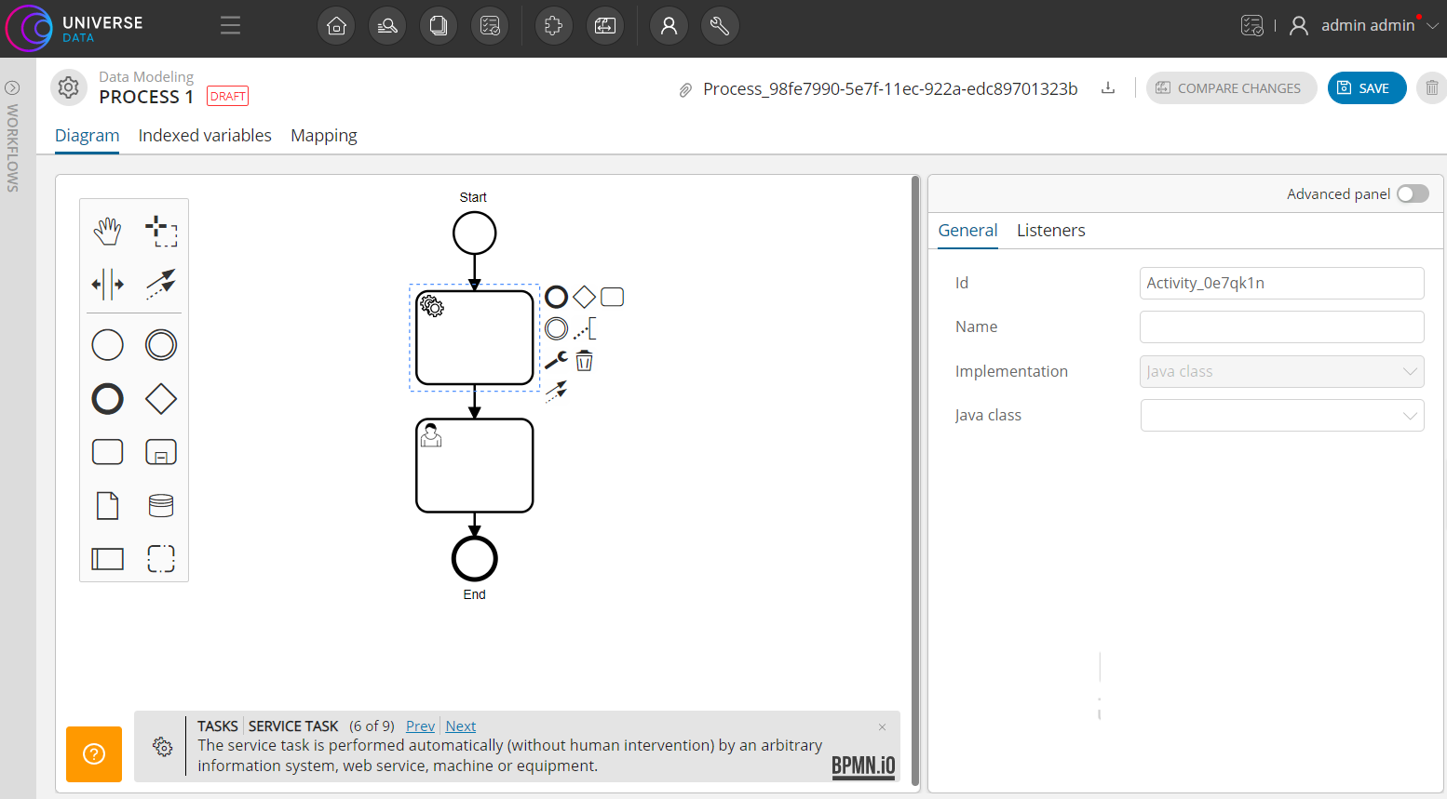Append intermediate event to service task

coord(556,328)
